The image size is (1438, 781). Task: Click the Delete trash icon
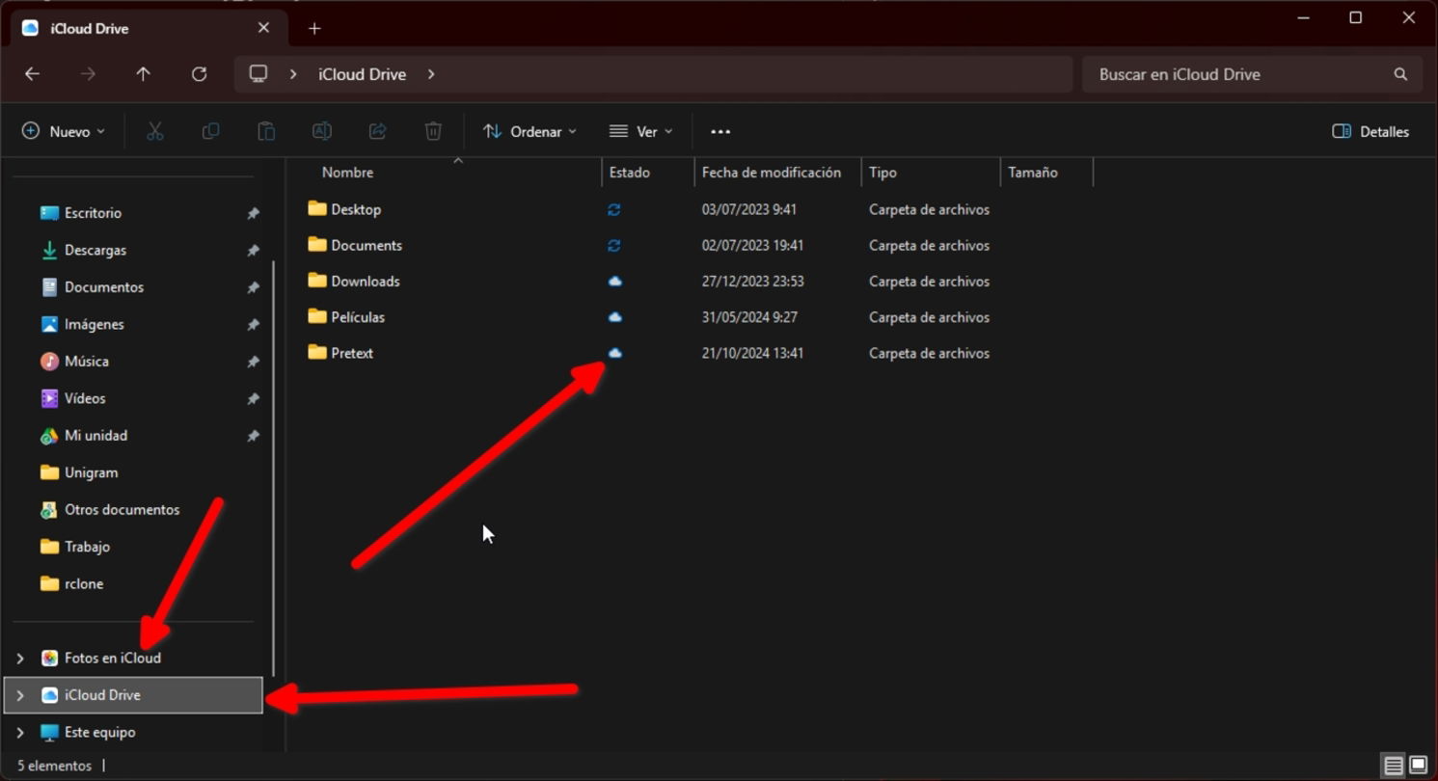(x=433, y=131)
